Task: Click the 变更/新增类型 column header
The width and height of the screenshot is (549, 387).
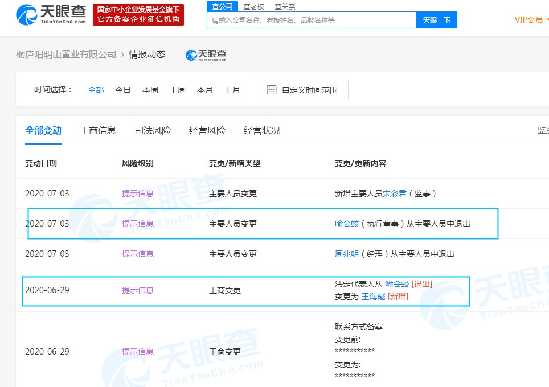Action: 235,163
